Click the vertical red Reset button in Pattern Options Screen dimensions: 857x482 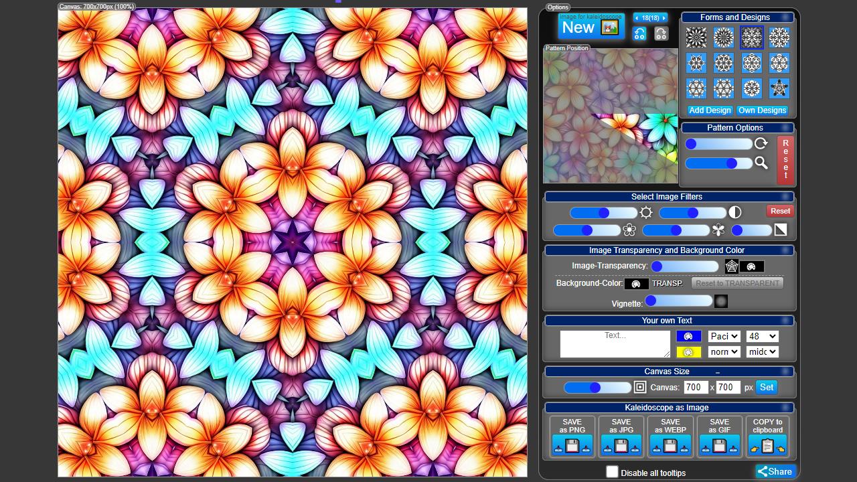(x=785, y=160)
